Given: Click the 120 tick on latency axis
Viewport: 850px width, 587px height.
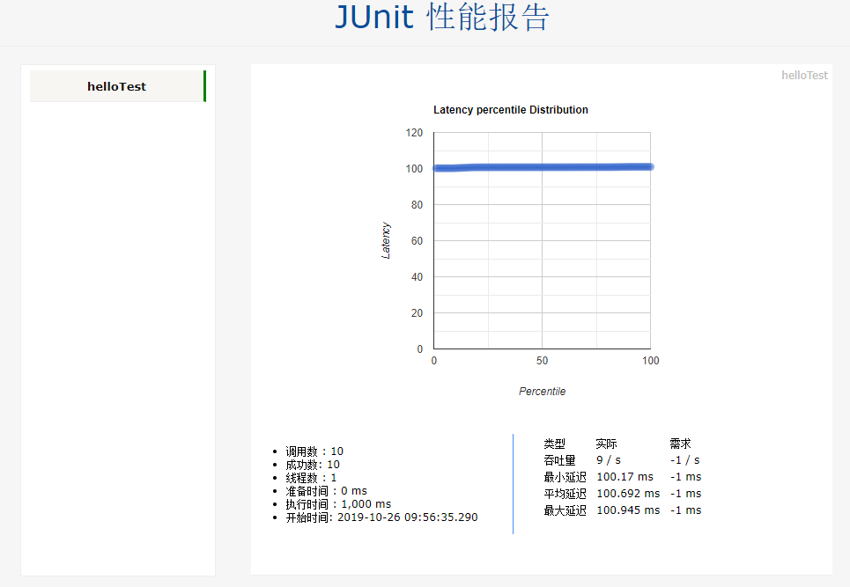Looking at the screenshot, I should tap(414, 133).
